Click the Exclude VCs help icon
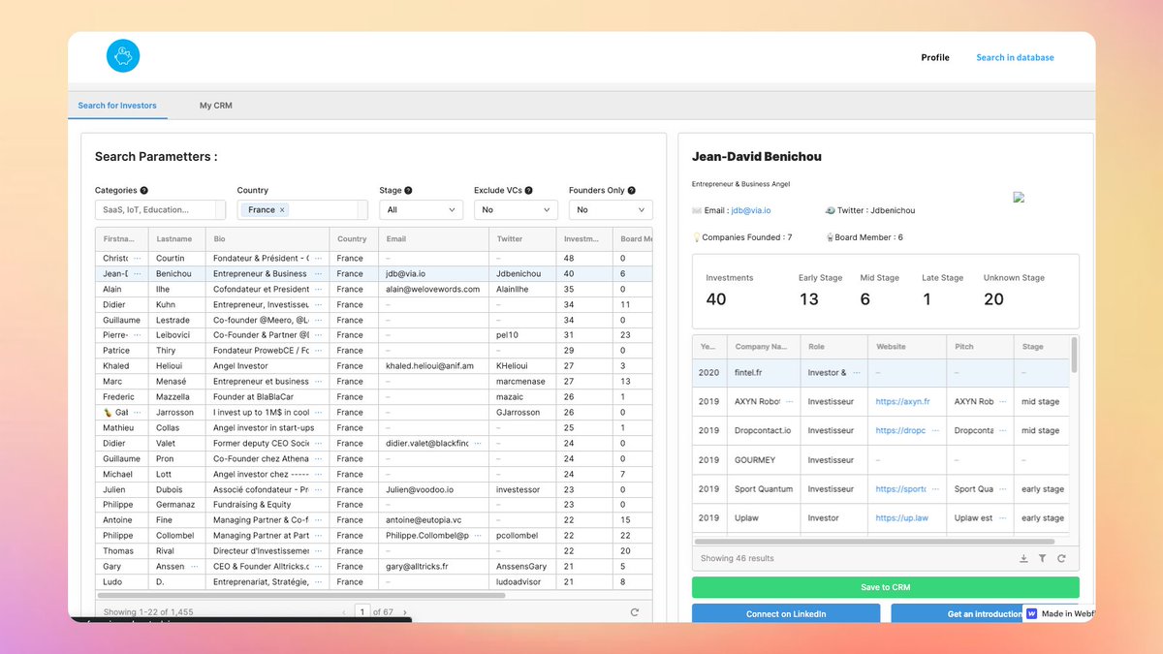The image size is (1163, 654). coord(529,191)
